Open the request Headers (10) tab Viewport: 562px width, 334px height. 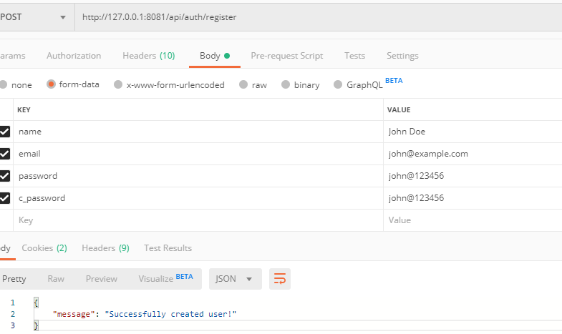148,56
